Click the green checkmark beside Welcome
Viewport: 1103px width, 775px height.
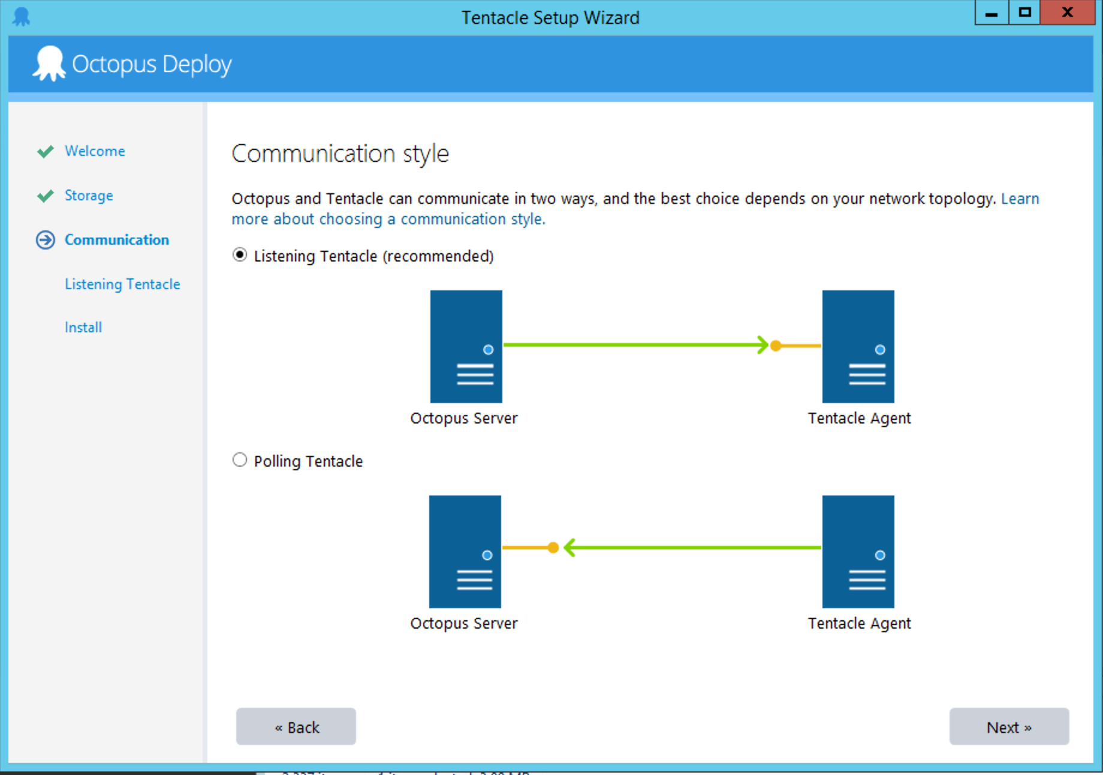click(46, 151)
